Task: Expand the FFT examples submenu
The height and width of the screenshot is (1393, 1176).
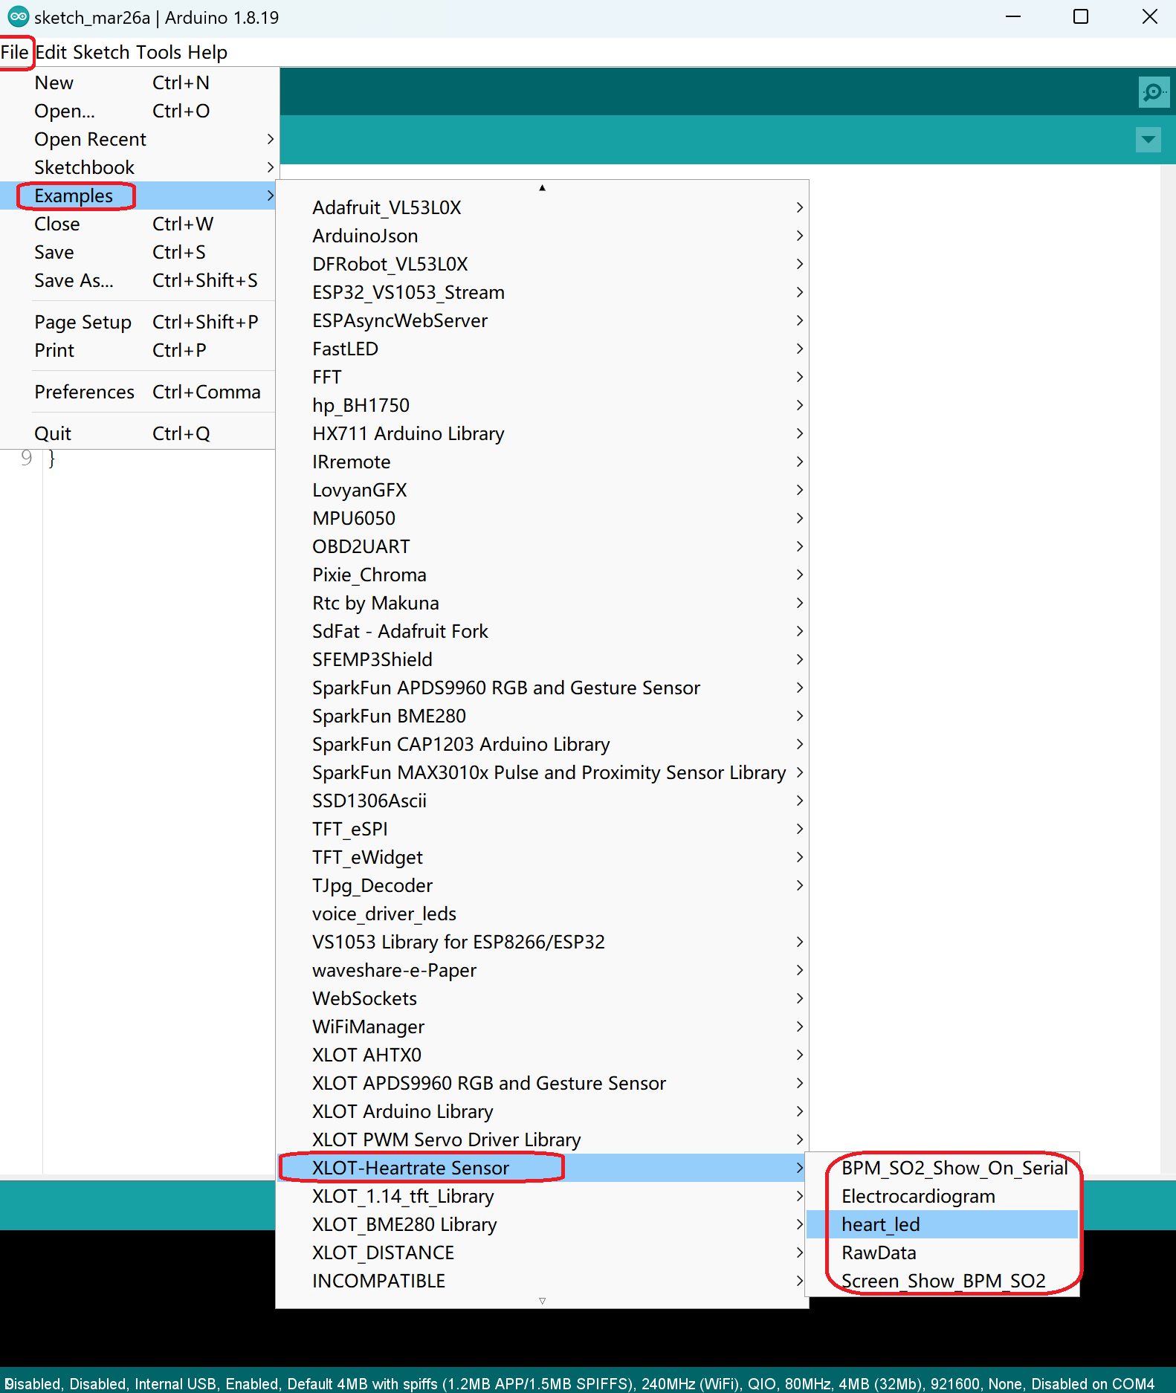Action: 542,377
